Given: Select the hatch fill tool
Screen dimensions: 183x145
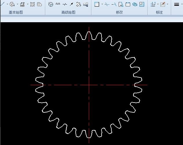Looking at the screenshot, I should click(32, 4).
